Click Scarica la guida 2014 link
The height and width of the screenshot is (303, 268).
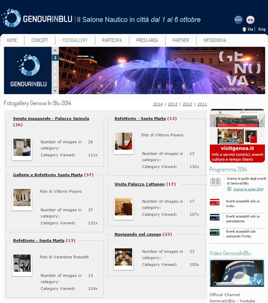pos(248,189)
